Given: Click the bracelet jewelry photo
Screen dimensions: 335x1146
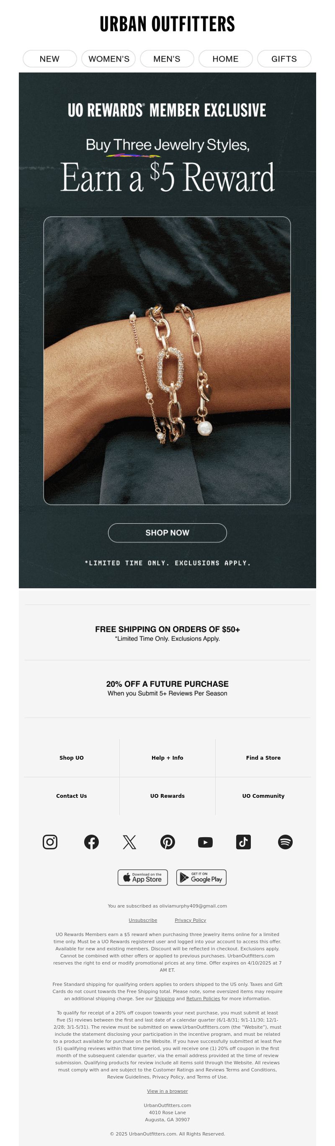Looking at the screenshot, I should (167, 360).
